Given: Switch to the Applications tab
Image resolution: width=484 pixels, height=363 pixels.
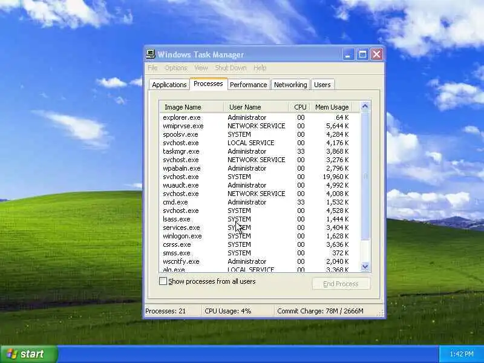Looking at the screenshot, I should point(169,85).
